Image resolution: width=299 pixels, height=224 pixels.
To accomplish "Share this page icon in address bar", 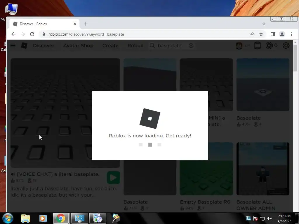I will 252,34.
